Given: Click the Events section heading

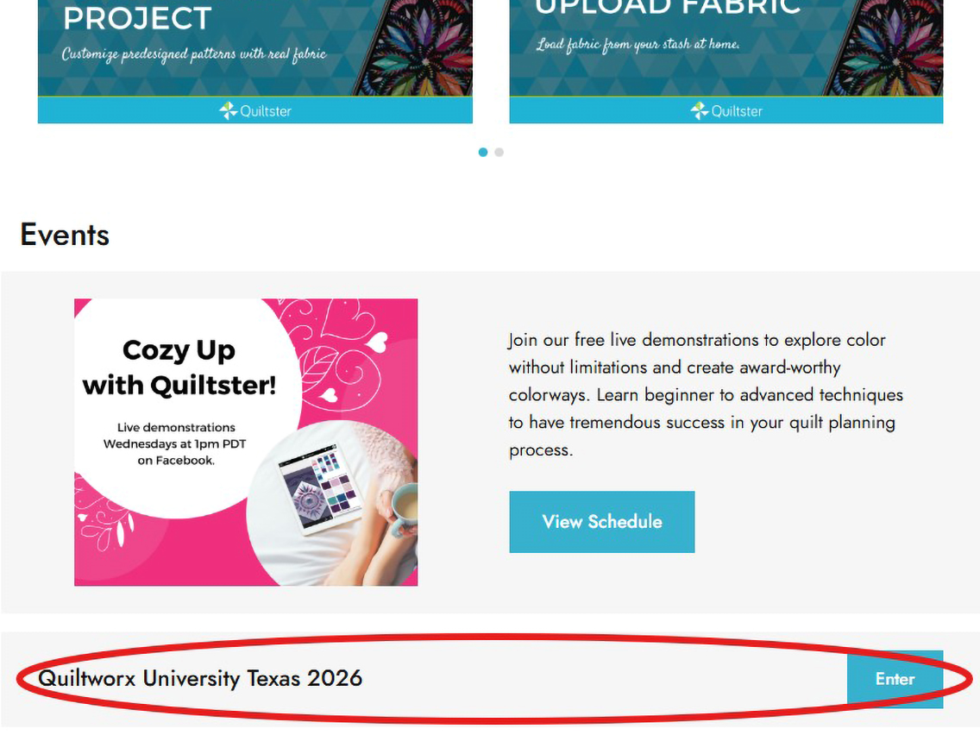Looking at the screenshot, I should tap(65, 235).
